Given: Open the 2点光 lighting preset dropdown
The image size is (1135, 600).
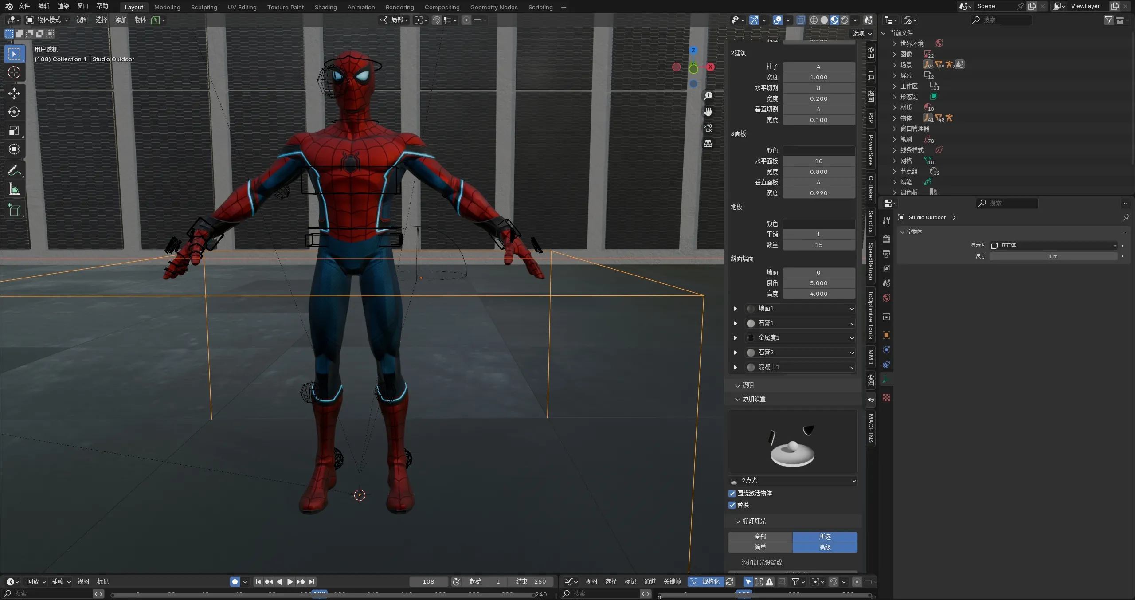Looking at the screenshot, I should tap(793, 481).
